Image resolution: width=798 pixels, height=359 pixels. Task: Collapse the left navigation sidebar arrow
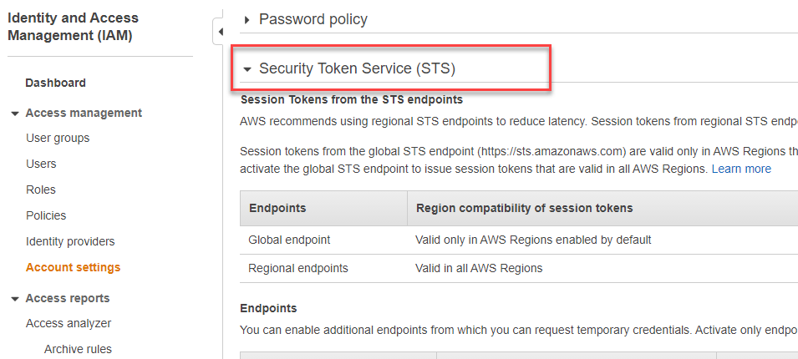pos(220,32)
